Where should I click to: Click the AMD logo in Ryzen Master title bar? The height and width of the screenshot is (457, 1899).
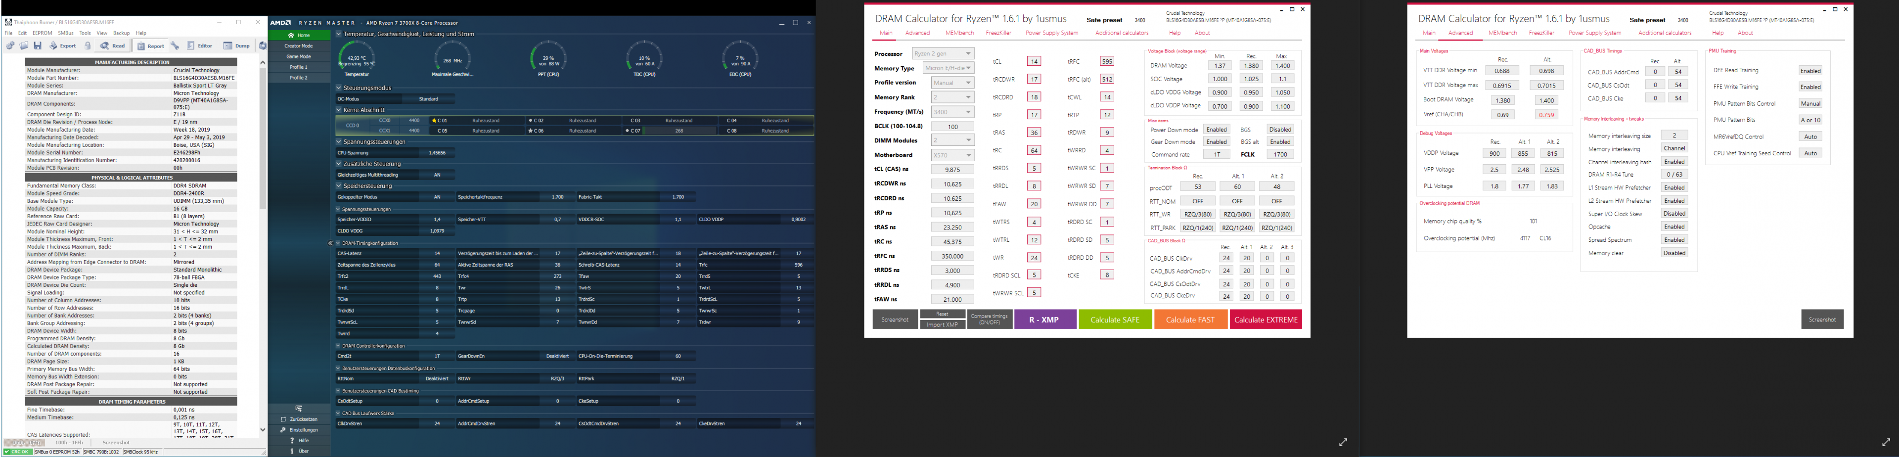[280, 23]
